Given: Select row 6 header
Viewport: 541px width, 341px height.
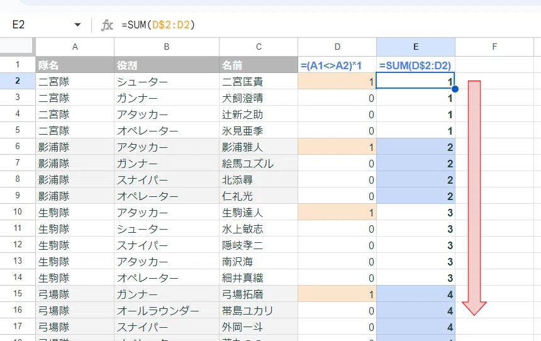Looking at the screenshot, I should coord(18,147).
